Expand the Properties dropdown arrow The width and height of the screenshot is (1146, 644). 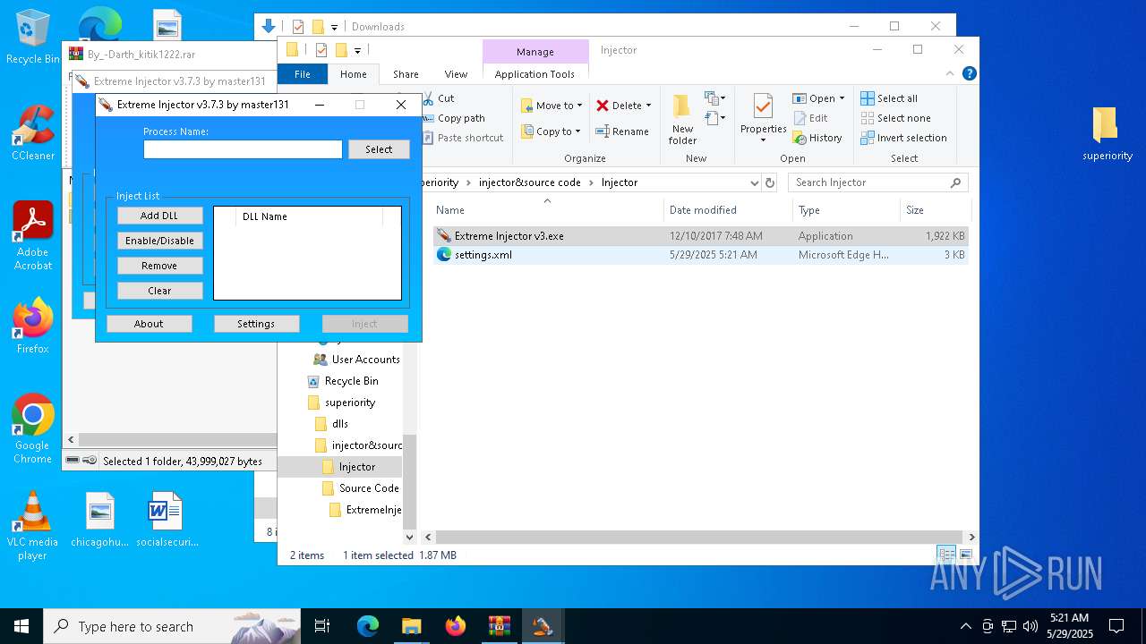(x=763, y=140)
